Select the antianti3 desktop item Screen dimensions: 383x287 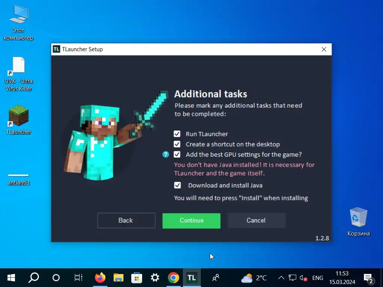pyautogui.click(x=19, y=179)
